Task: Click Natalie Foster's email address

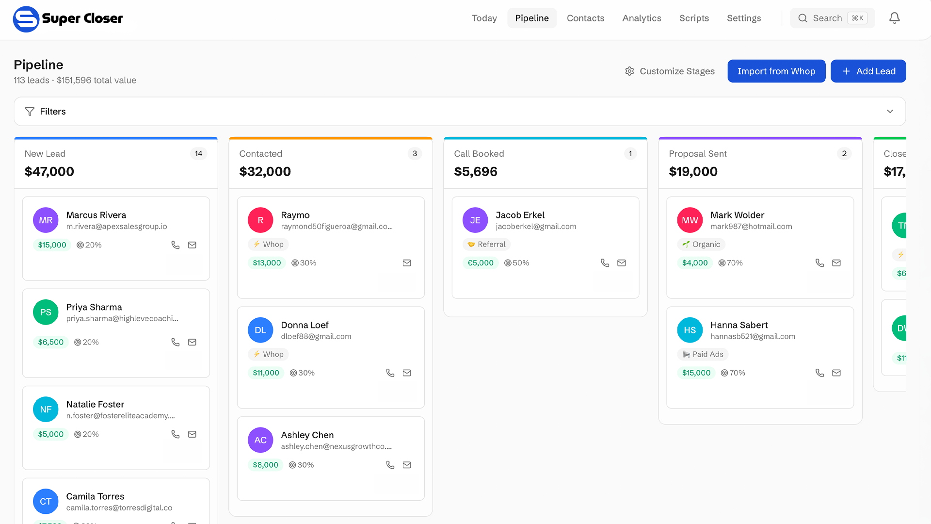Action: pyautogui.click(x=120, y=416)
